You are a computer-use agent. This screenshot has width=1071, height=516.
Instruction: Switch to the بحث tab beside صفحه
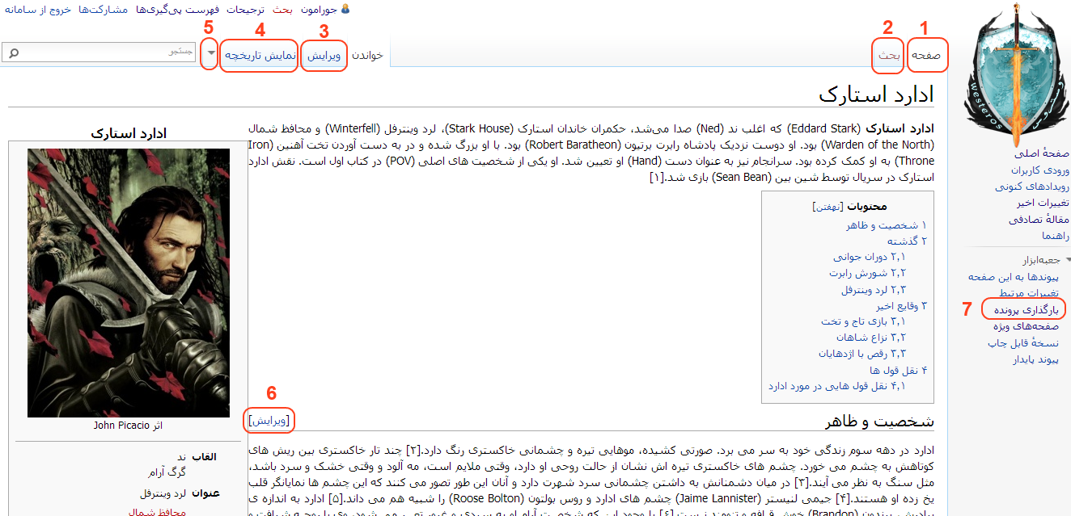(888, 56)
